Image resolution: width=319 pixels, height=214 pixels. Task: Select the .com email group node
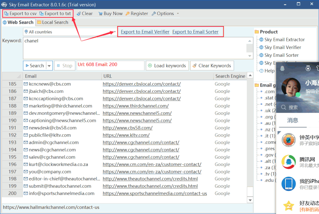pyautogui.click(x=269, y=92)
